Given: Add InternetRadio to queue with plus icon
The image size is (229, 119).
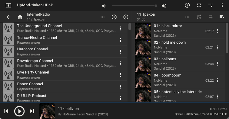Looking at the screenshot, I should coord(126,17).
